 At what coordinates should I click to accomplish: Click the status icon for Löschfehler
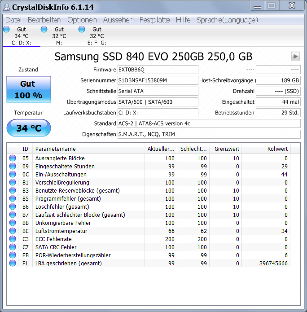tap(13, 207)
